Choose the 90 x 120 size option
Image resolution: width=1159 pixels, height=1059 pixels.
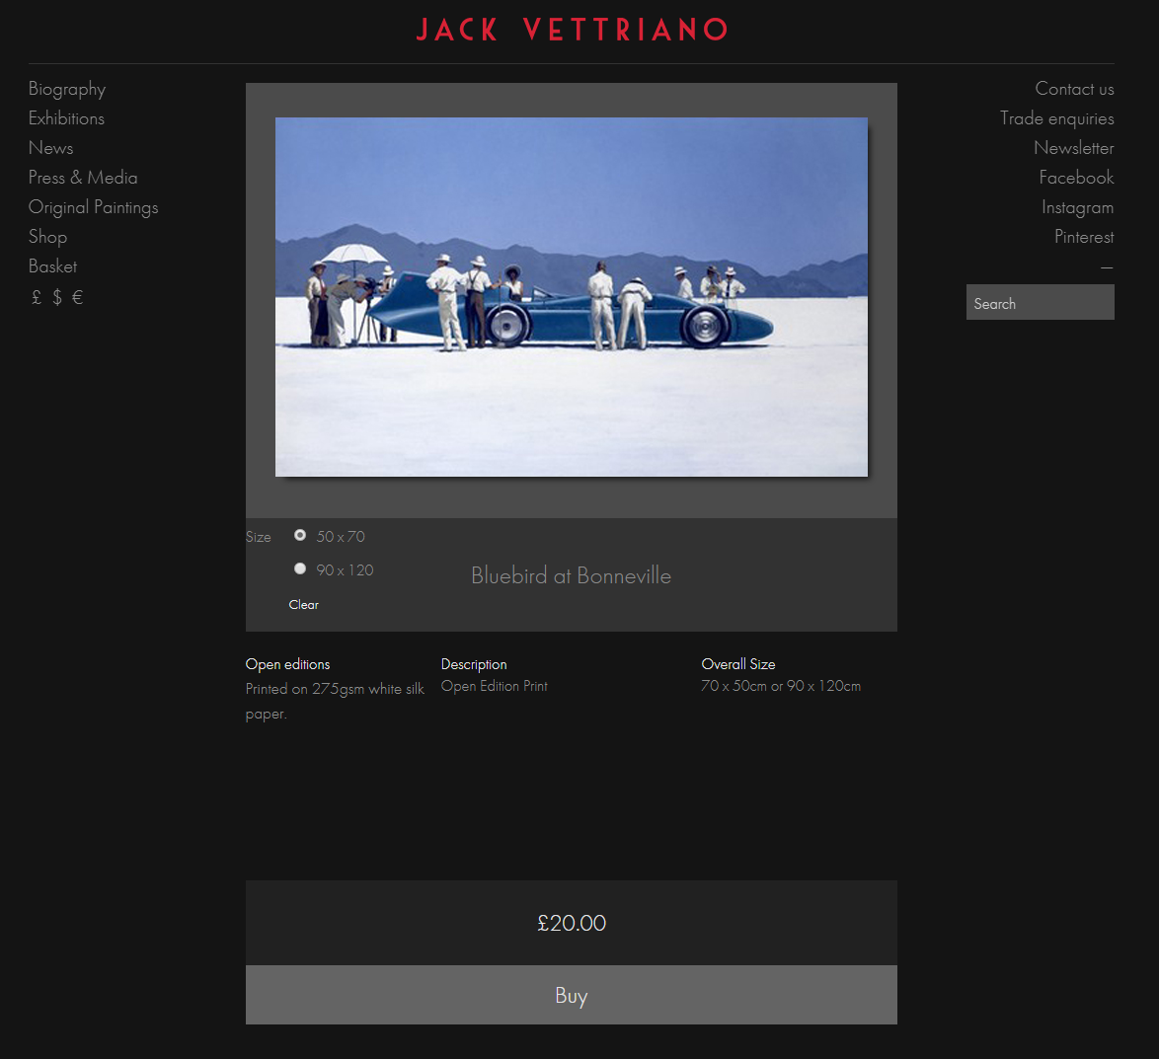click(x=300, y=568)
